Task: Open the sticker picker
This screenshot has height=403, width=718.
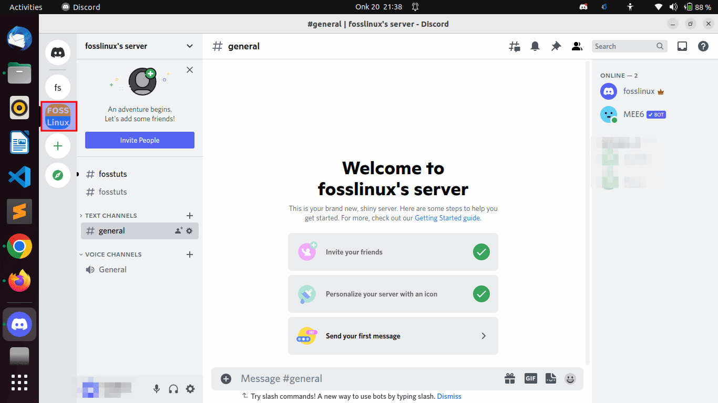Action: click(550, 378)
